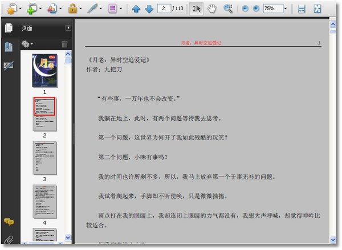Open the Signatures panel icon

click(9, 65)
